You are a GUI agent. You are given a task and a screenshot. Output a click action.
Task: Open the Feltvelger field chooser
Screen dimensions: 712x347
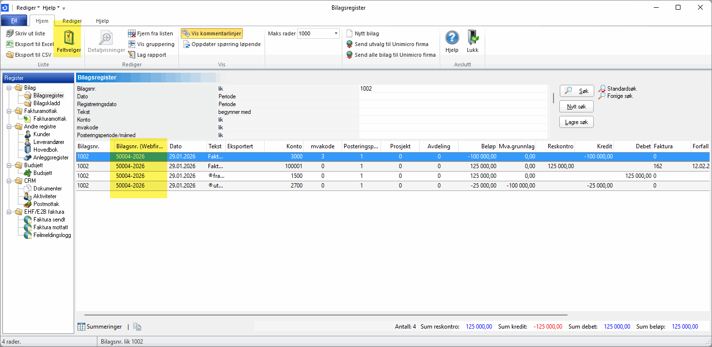[67, 42]
